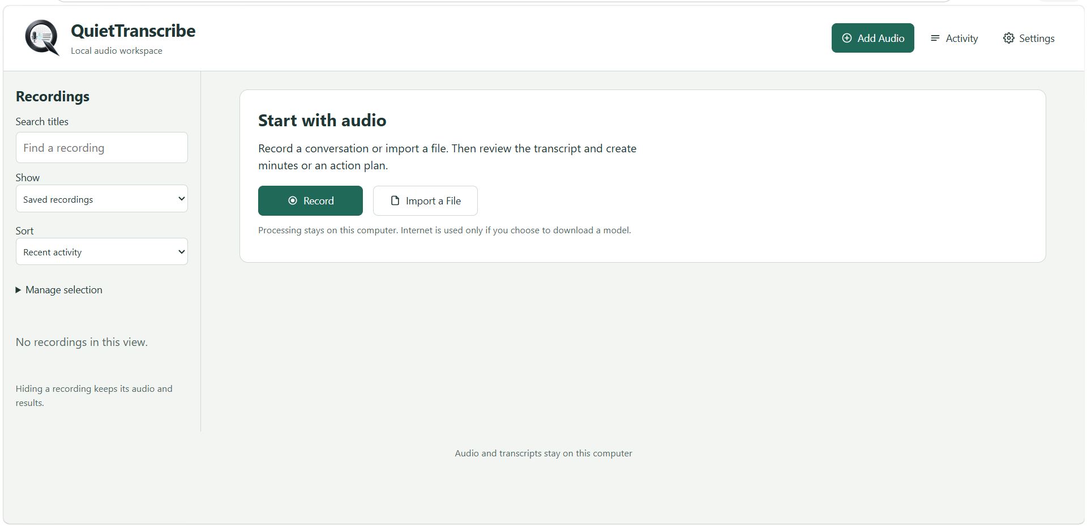Click the record circle icon
Viewport: 1087px width, 526px height.
[x=293, y=200]
